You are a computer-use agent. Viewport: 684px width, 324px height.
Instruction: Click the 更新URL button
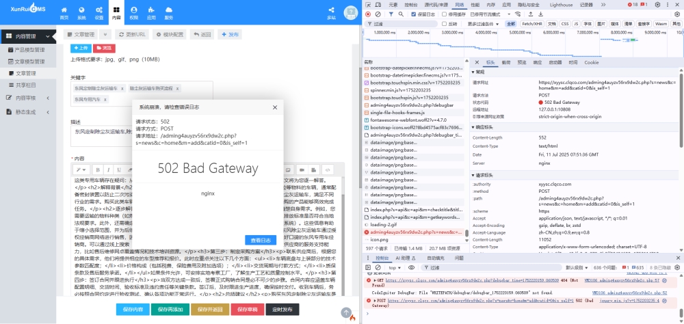pyautogui.click(x=132, y=34)
